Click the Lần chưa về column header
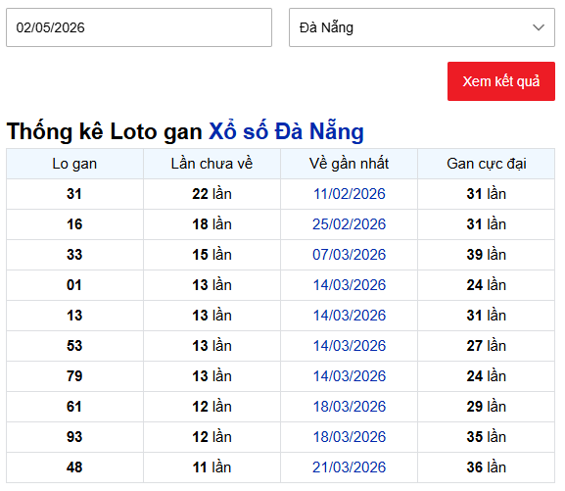565x491 pixels. tap(212, 164)
